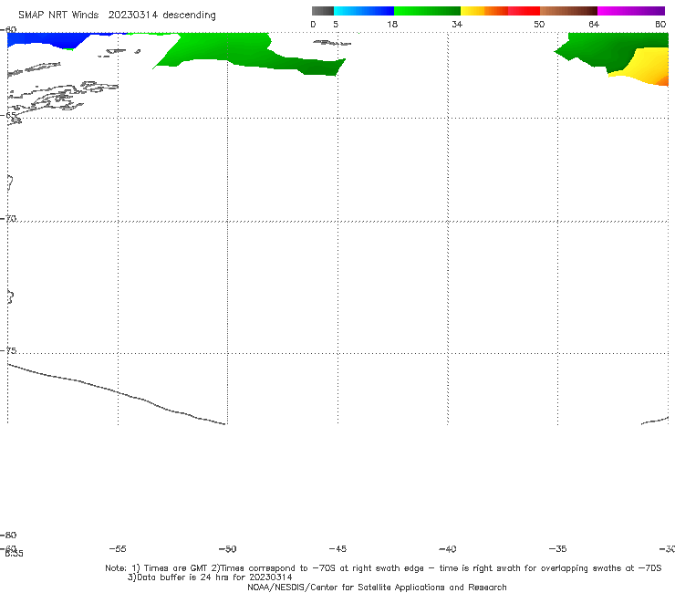
Task: Click the brown segment of the color bar
Action: [x=568, y=11]
